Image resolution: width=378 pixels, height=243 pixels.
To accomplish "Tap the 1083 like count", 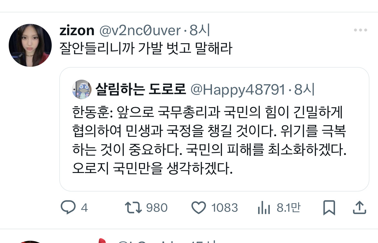I will [x=225, y=208].
